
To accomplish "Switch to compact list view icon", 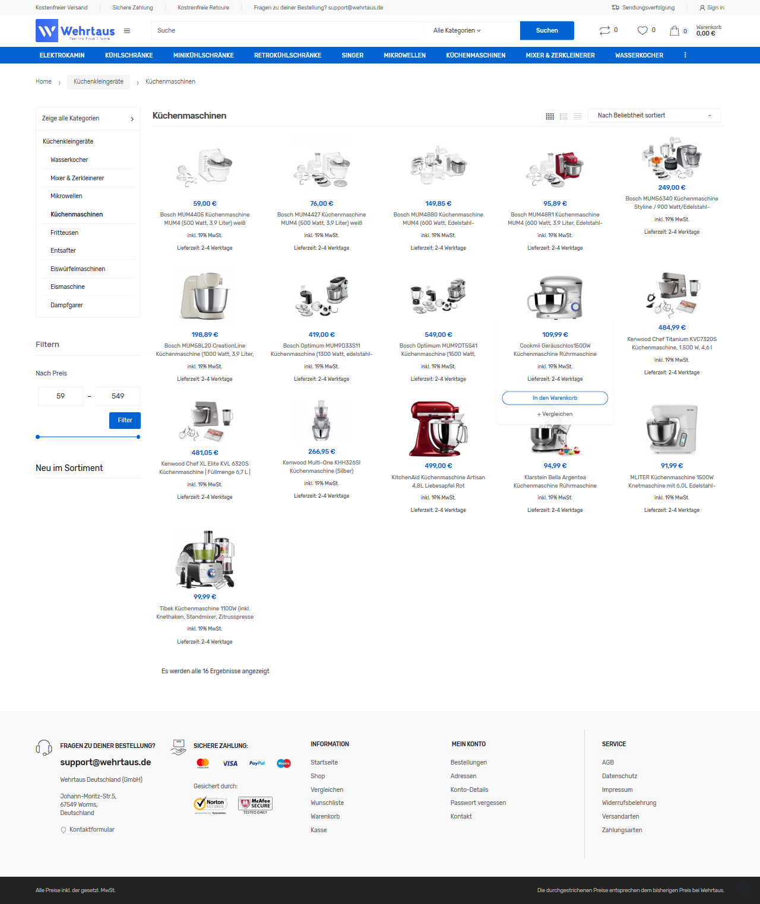I will click(578, 116).
